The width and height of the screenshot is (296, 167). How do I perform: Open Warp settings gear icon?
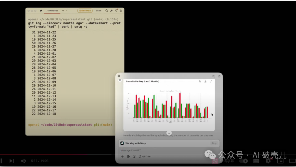click(x=121, y=11)
